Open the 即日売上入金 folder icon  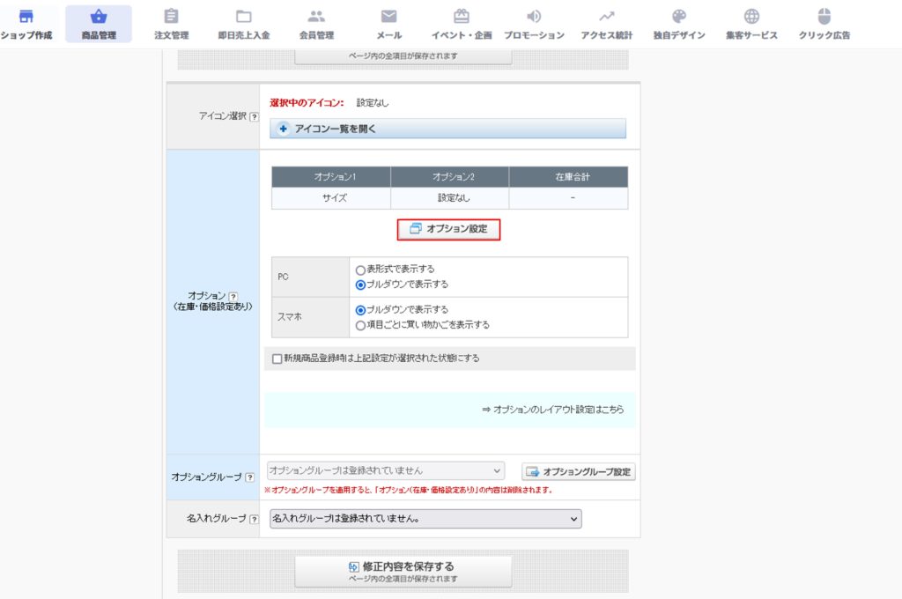[244, 17]
